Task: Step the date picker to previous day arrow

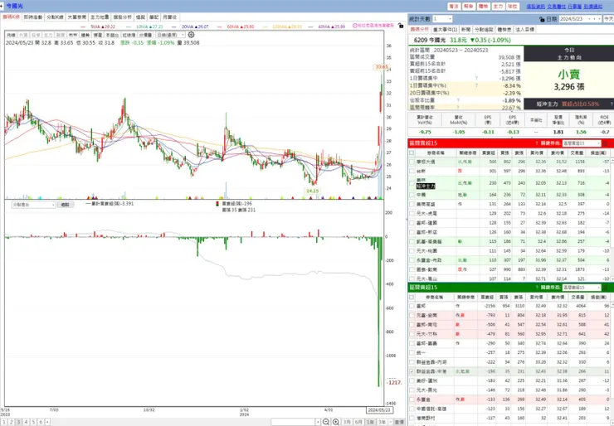Action: (594, 19)
